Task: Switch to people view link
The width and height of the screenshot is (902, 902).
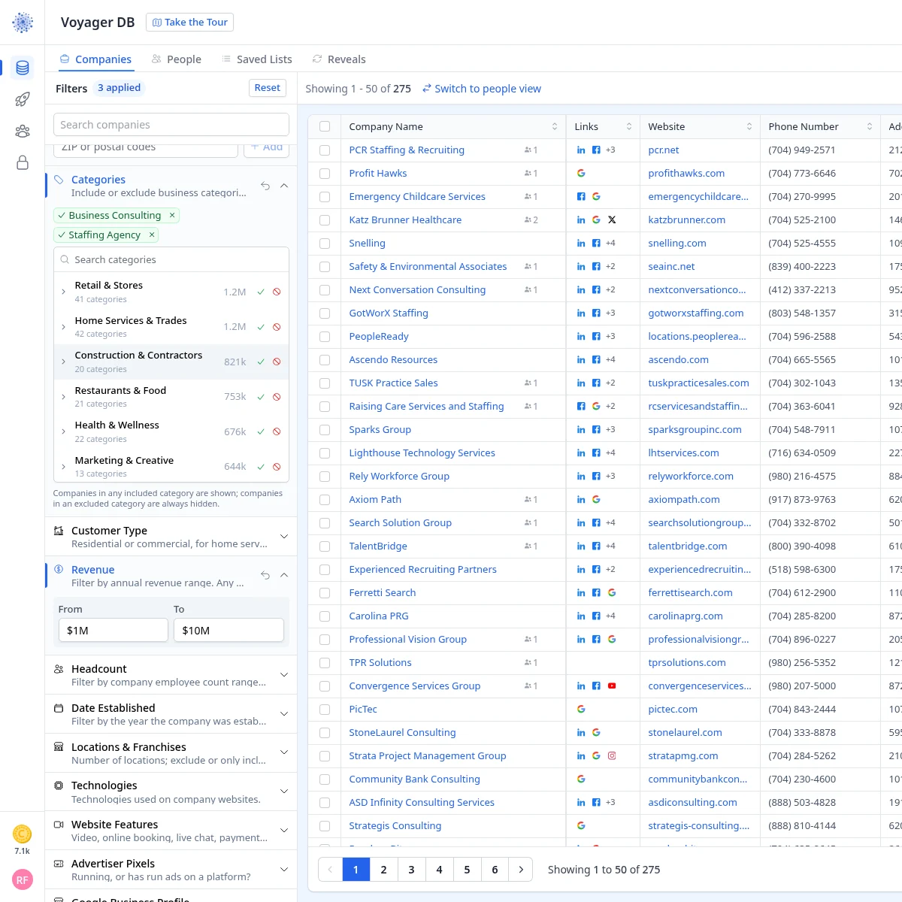Action: point(482,89)
